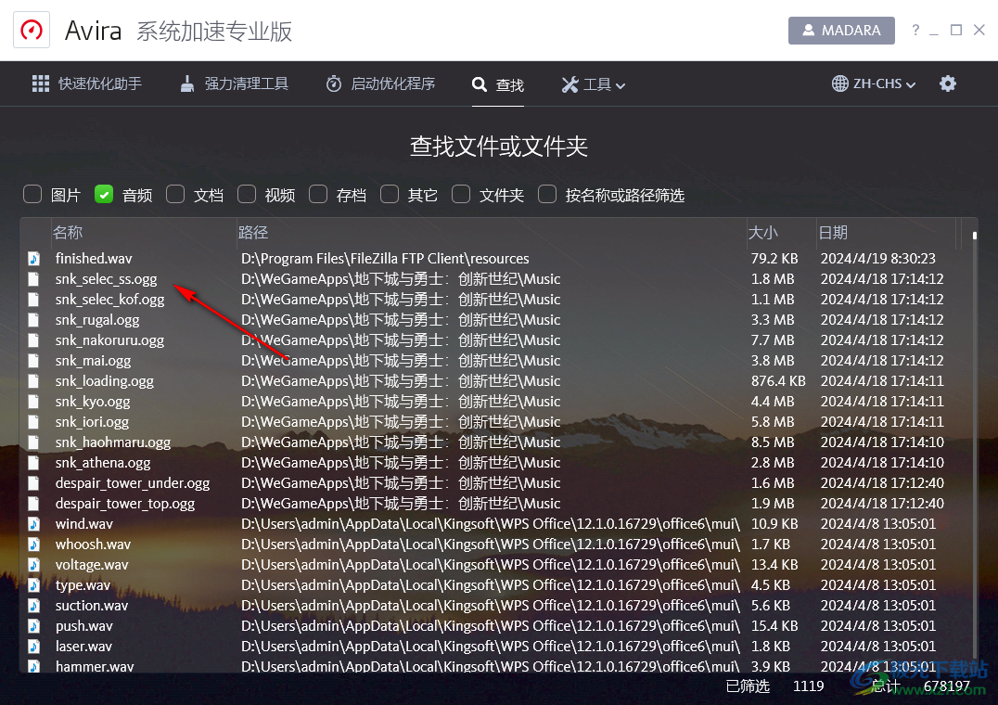The height and width of the screenshot is (705, 998).
Task: Open the MADARA account dropdown
Action: [840, 30]
